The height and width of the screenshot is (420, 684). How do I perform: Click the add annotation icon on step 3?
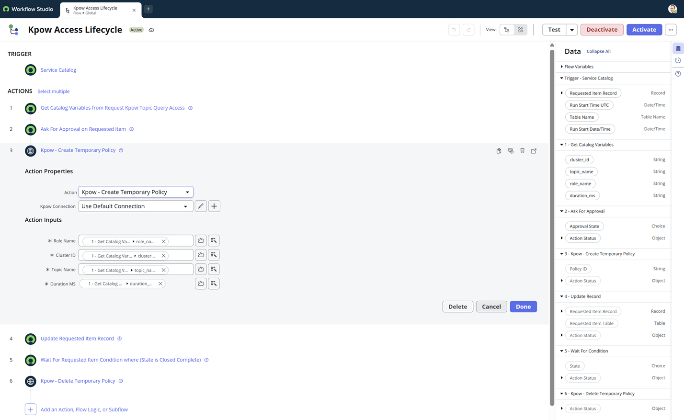[x=511, y=151]
